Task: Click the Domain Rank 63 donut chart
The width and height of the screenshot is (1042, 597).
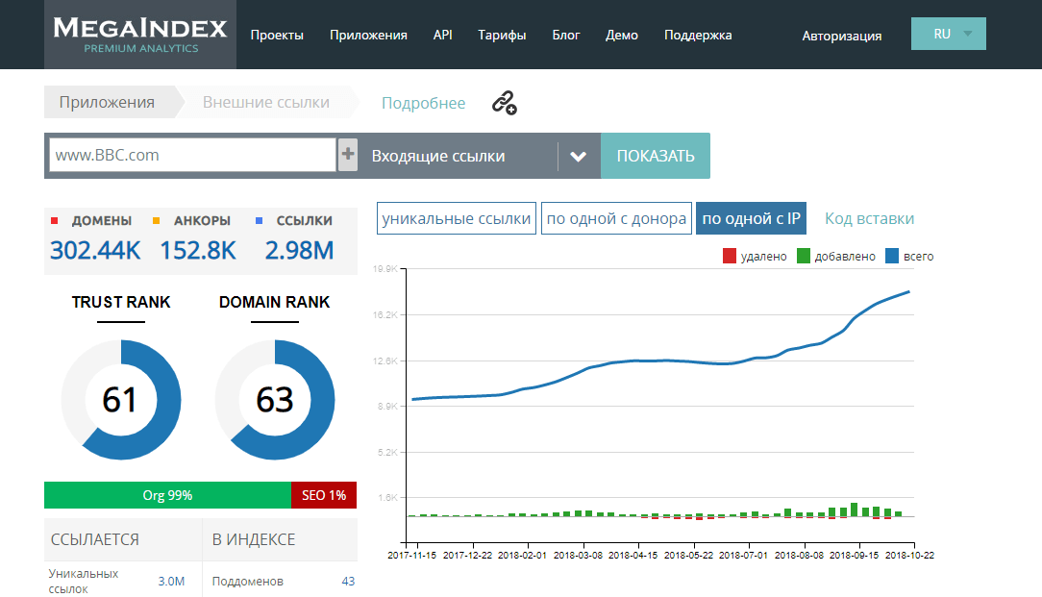Action: [275, 400]
